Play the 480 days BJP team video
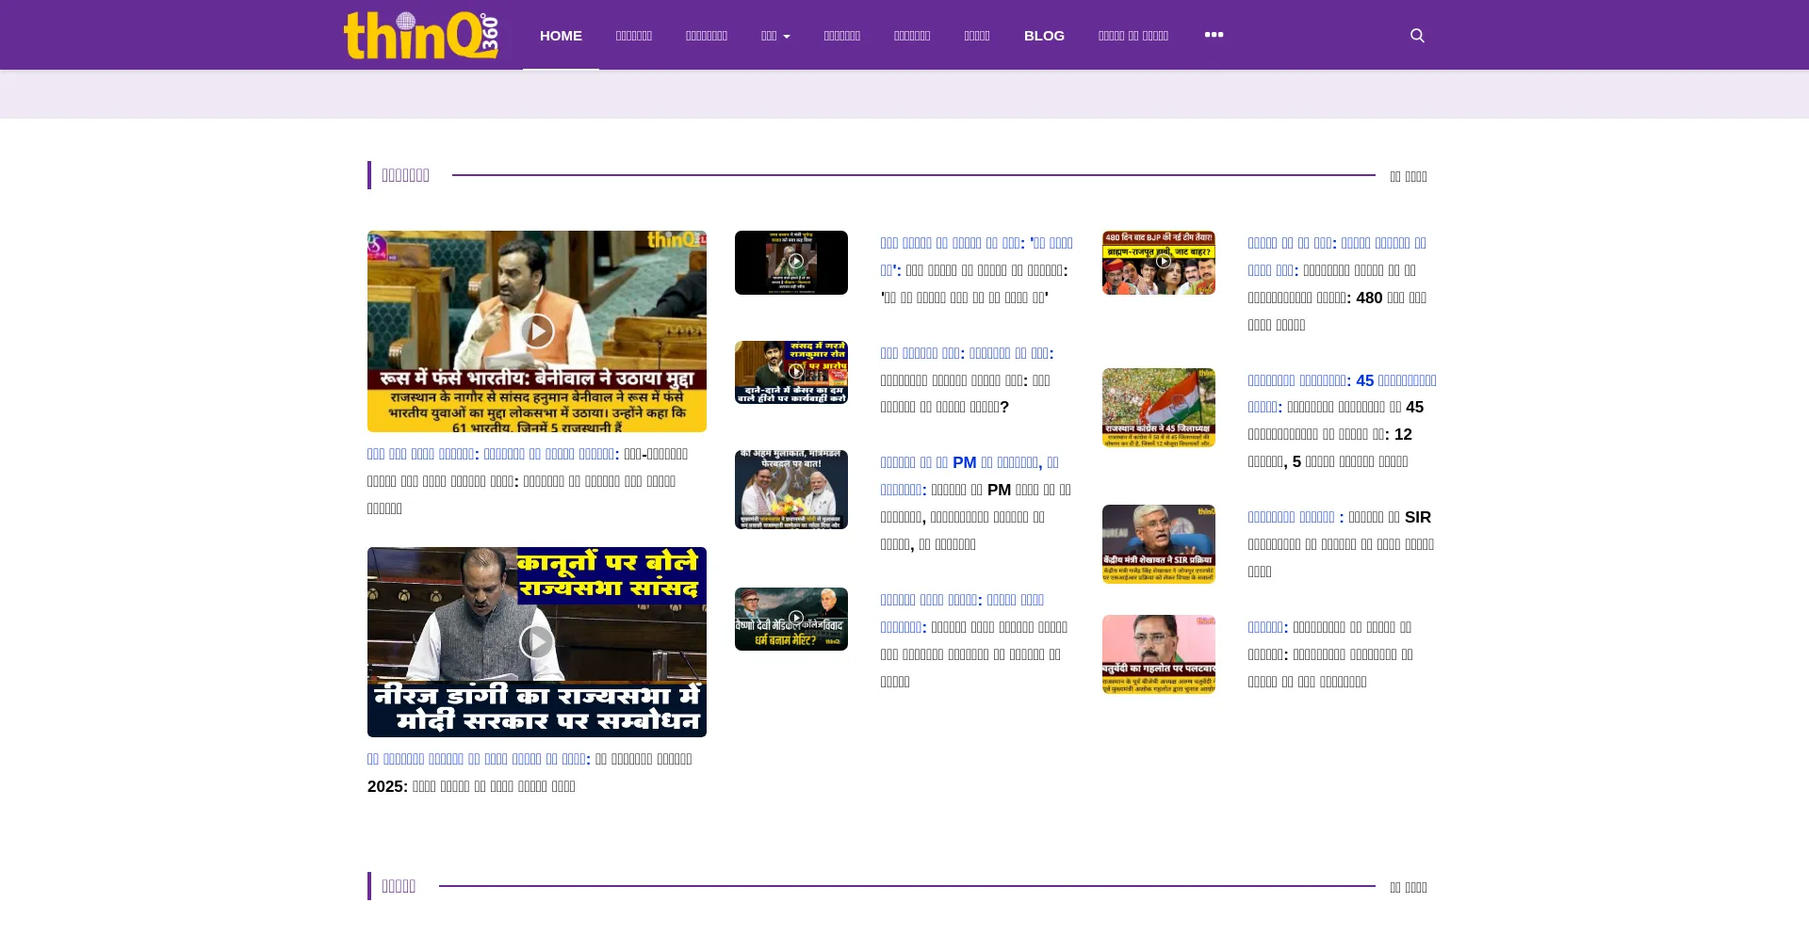This screenshot has width=1809, height=935. (1159, 262)
